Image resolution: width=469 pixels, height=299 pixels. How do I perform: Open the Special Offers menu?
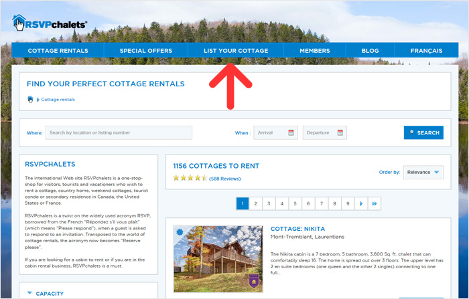pos(146,50)
